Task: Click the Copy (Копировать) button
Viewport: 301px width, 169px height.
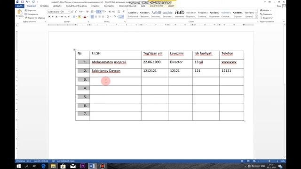Action: click(32, 14)
